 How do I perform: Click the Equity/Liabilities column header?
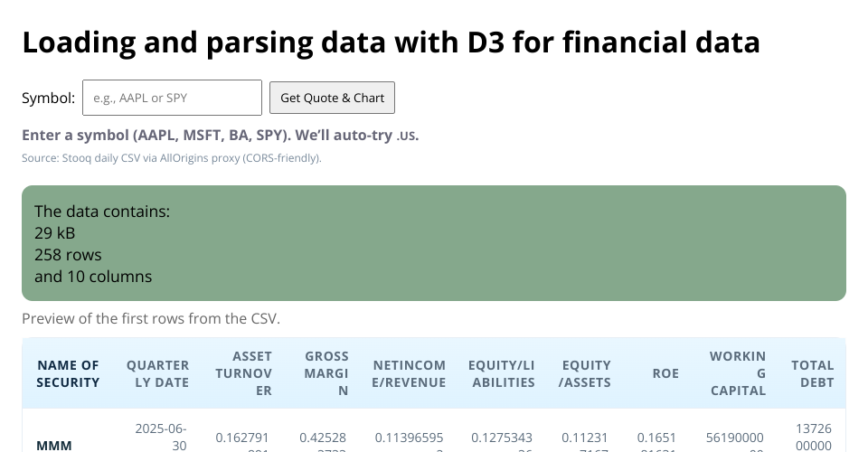pos(501,373)
